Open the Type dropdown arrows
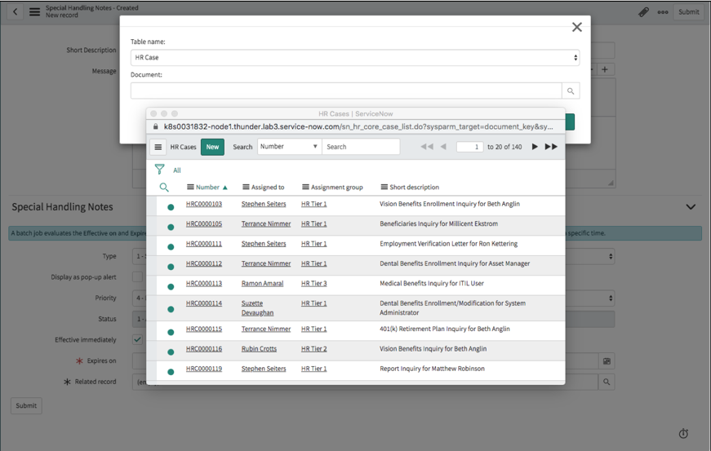711x451 pixels. click(611, 256)
